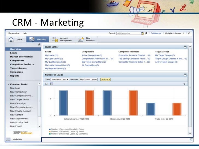
Task: Click orange Rejected by Sales legend swatch
Action: point(50,132)
